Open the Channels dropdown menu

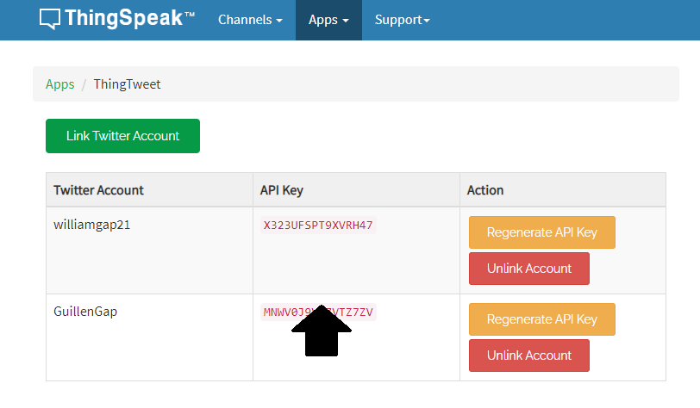click(250, 20)
